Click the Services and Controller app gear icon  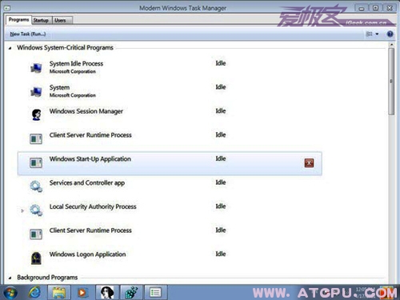[36, 186]
